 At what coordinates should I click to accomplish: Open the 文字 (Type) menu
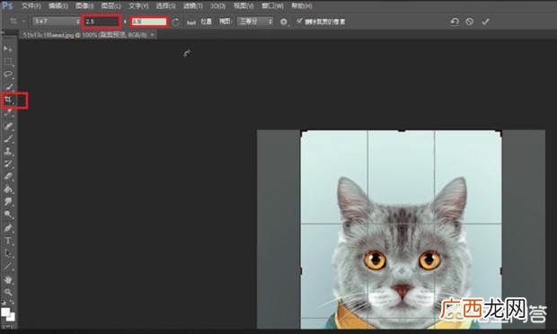click(138, 6)
